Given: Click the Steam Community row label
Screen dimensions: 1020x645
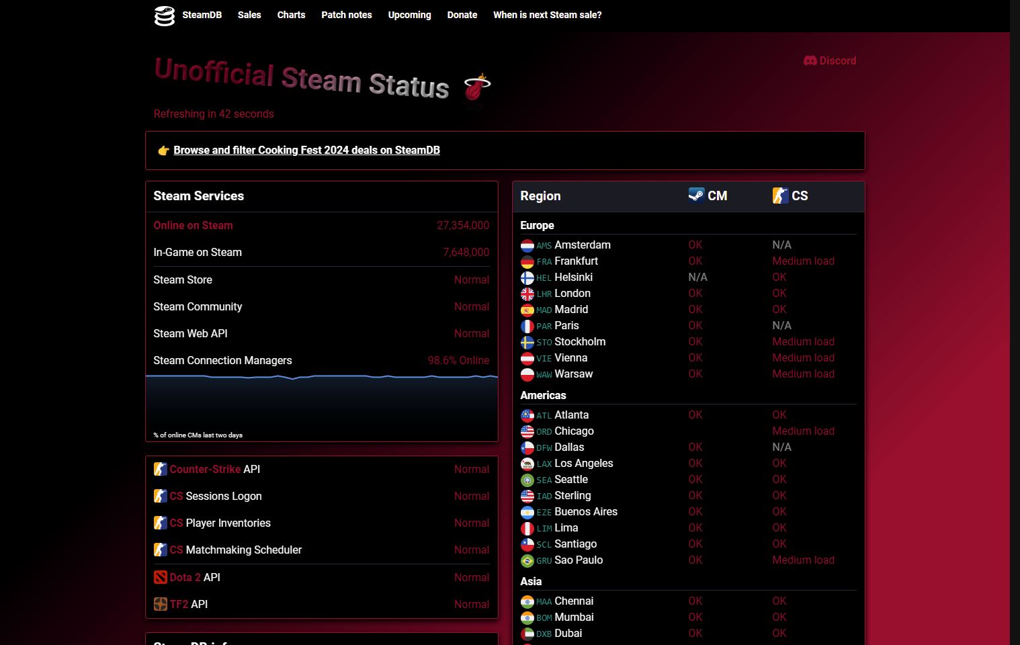Looking at the screenshot, I should (198, 307).
